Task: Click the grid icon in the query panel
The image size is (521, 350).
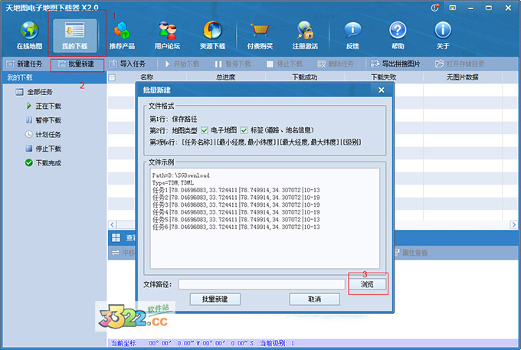Action: [116, 237]
